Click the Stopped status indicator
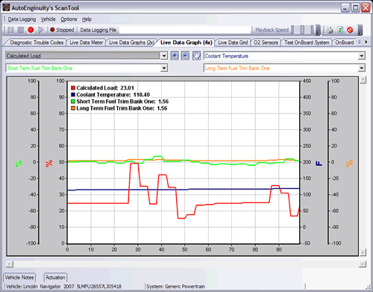Screen dimensions: 373x292 point(62,30)
